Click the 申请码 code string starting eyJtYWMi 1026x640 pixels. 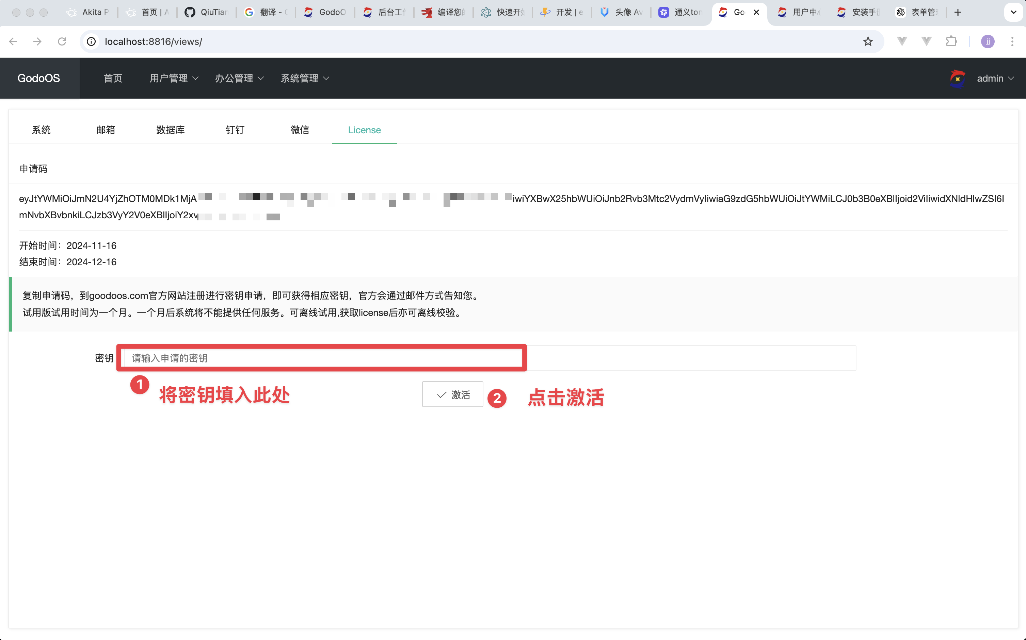click(511, 207)
